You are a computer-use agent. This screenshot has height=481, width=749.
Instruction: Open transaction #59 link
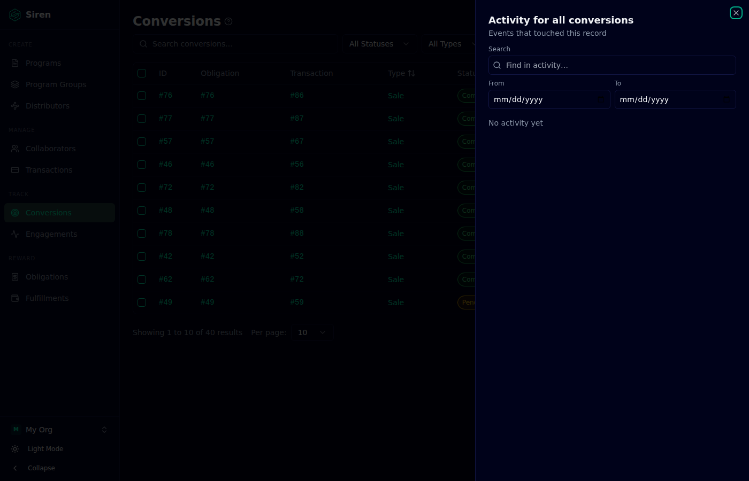(297, 302)
